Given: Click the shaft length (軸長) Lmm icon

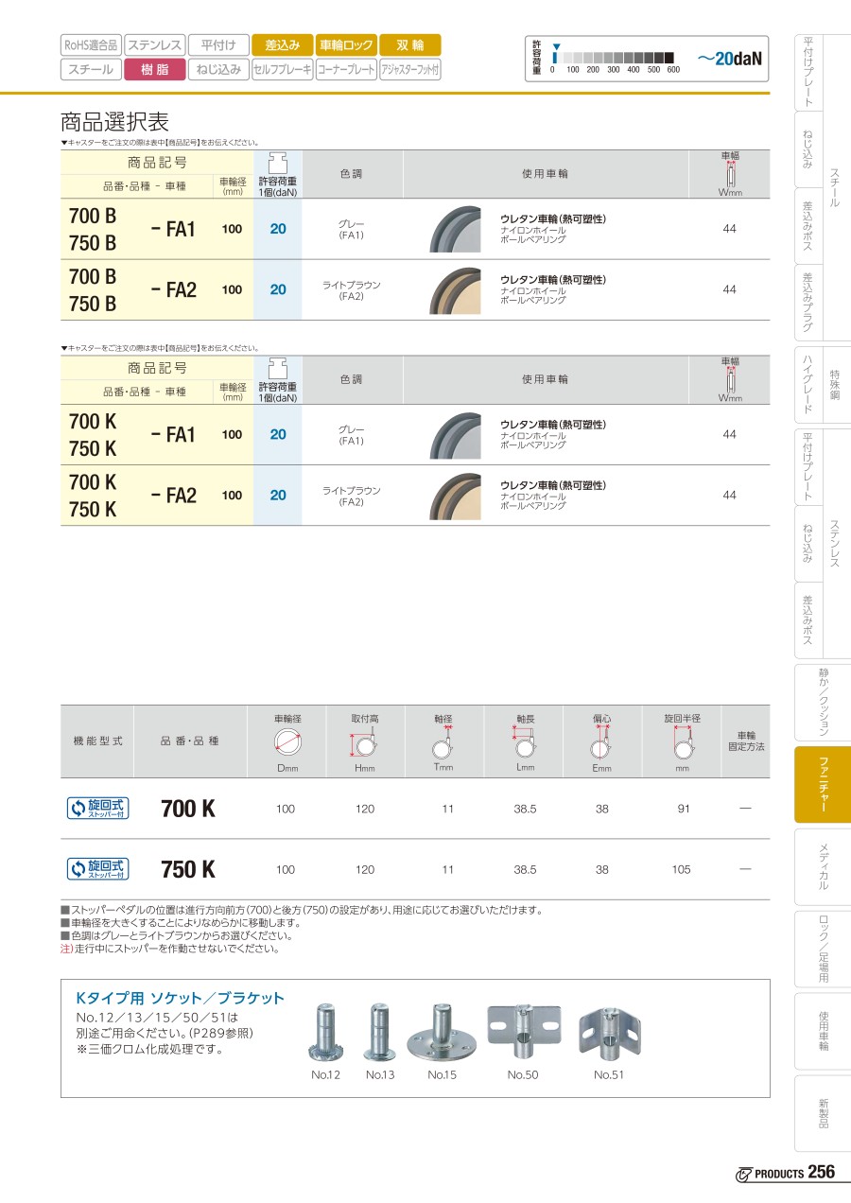Looking at the screenshot, I should pyautogui.click(x=525, y=744).
